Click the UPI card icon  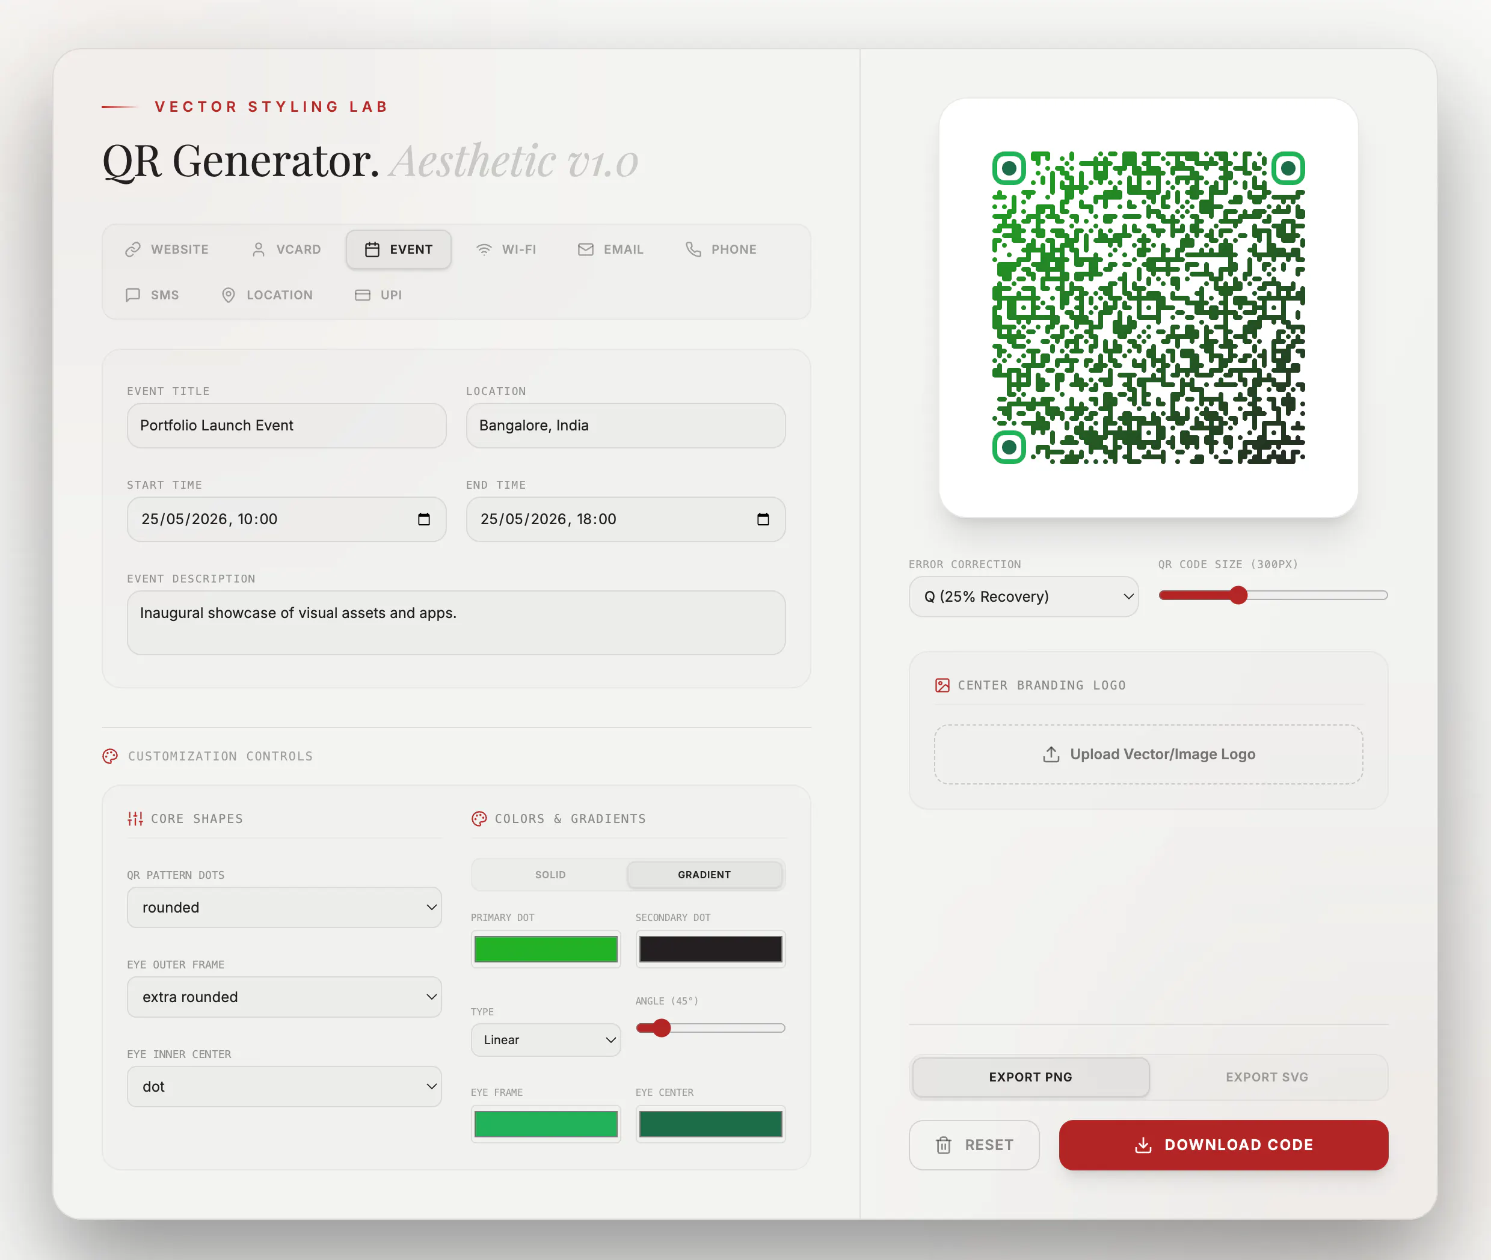coord(363,295)
